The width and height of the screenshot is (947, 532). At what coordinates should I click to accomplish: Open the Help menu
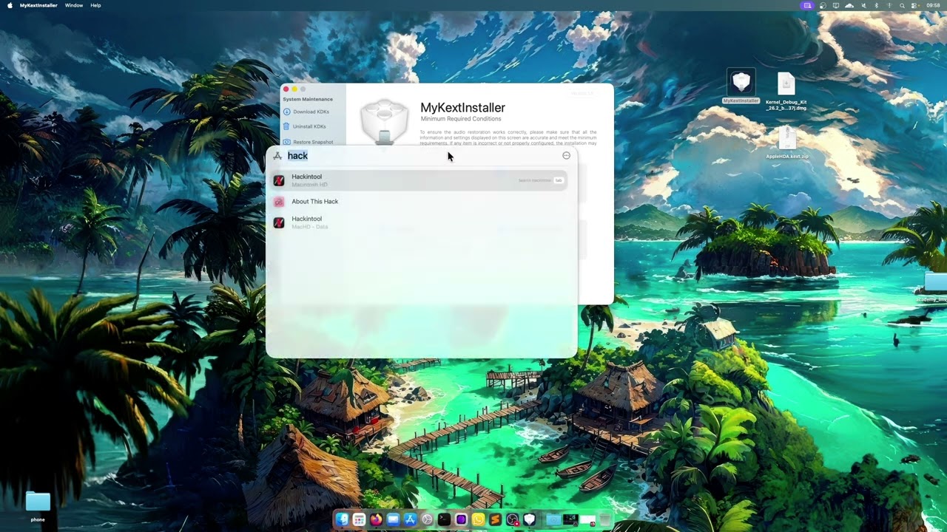95,5
